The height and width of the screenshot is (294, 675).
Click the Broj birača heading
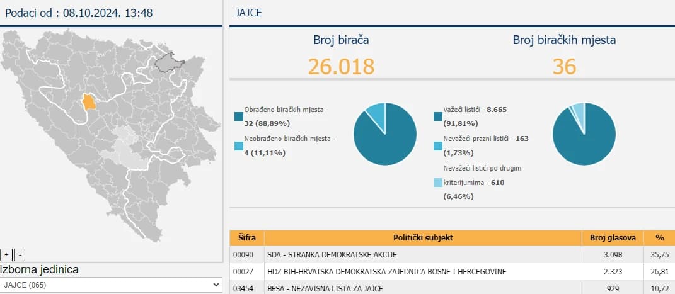coord(342,40)
